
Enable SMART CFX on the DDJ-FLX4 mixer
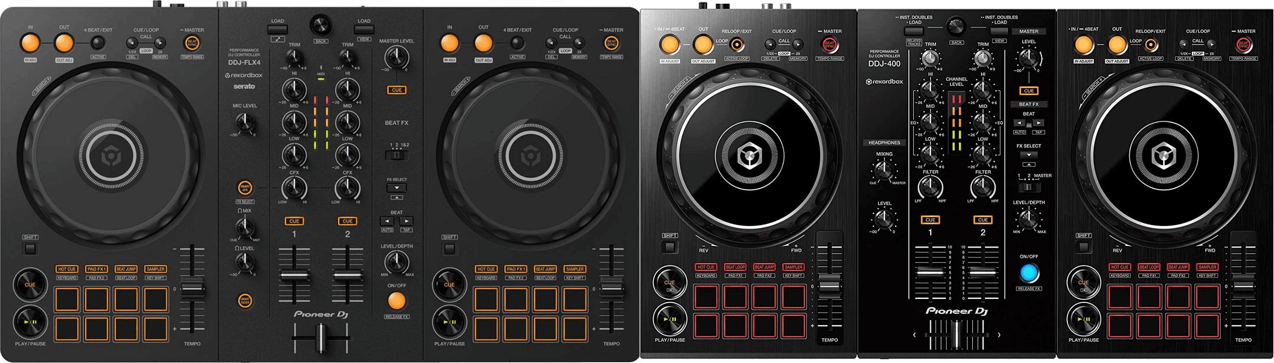245,188
